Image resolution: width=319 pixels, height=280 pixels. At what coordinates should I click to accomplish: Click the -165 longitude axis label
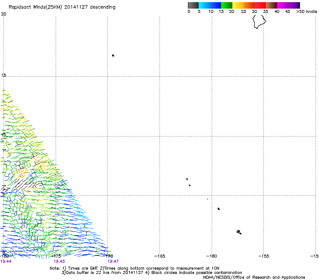tap(159, 256)
